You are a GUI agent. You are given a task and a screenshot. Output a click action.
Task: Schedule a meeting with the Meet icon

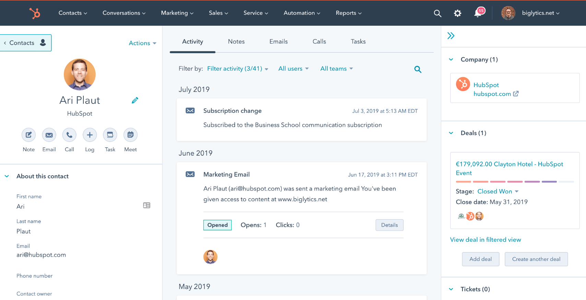(130, 135)
